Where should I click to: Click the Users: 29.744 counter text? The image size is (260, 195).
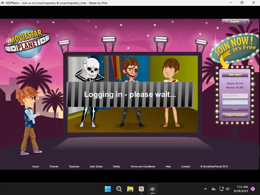pyautogui.click(x=235, y=83)
